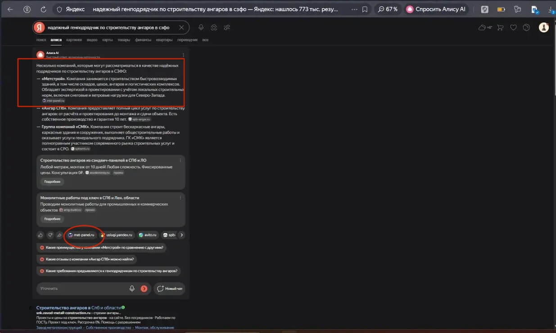Image resolution: width=556 pixels, height=333 pixels.
Task: Open image search camera icon
Action: [x=214, y=27]
